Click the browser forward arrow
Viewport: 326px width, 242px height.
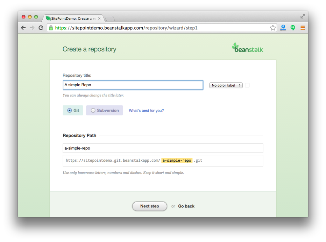coord(32,28)
